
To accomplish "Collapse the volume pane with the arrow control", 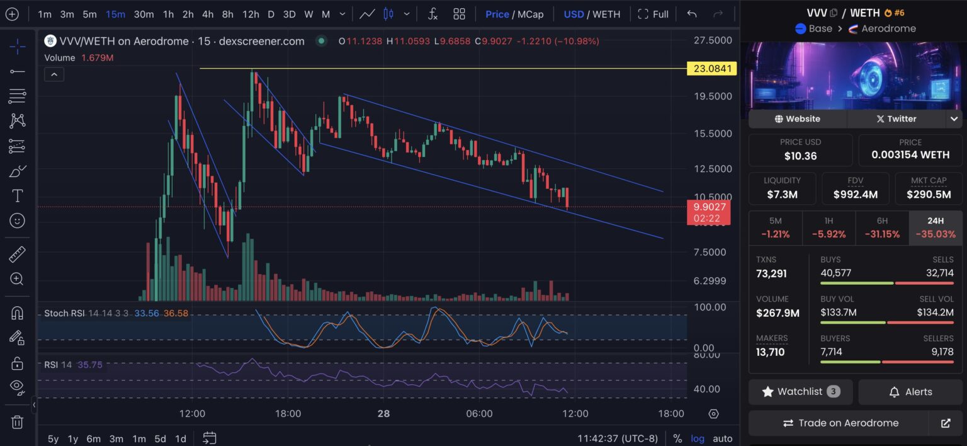I will pyautogui.click(x=54, y=74).
